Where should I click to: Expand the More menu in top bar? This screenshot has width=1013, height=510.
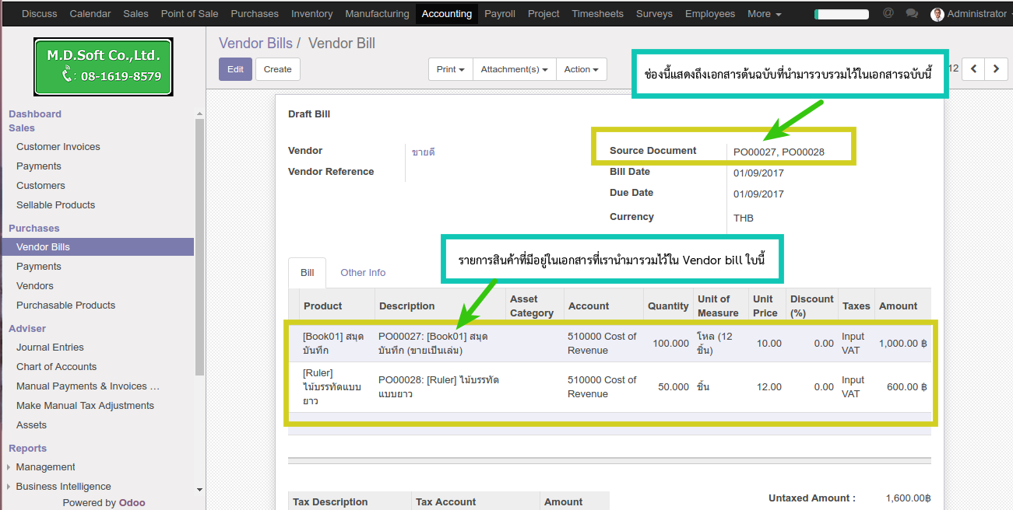pyautogui.click(x=764, y=14)
